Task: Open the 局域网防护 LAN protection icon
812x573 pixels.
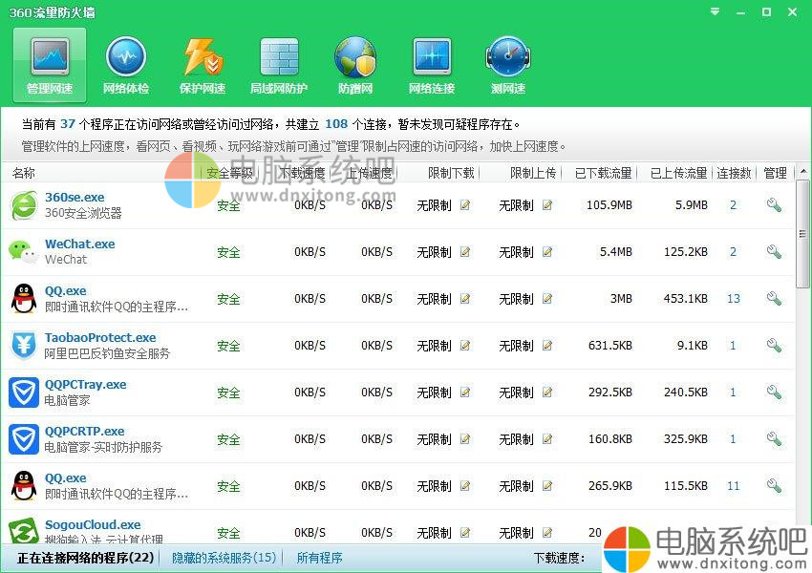Action: (x=279, y=65)
